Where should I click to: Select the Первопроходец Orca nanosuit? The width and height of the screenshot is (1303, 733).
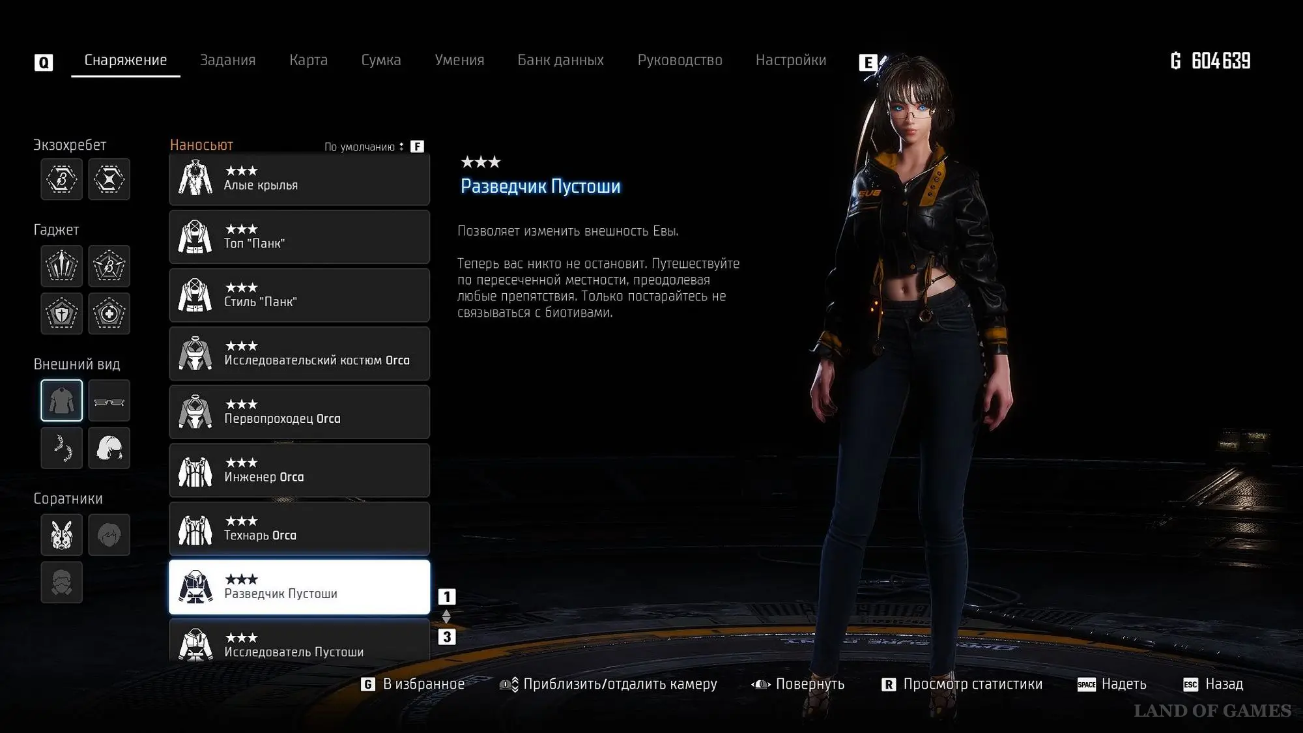(x=300, y=412)
